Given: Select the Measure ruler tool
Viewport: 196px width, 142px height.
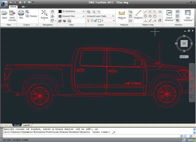Looking at the screenshot, I should pyautogui.click(x=122, y=15).
